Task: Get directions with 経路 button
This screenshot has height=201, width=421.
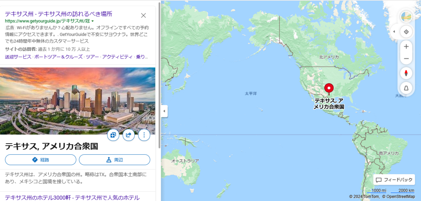Action: (x=41, y=160)
